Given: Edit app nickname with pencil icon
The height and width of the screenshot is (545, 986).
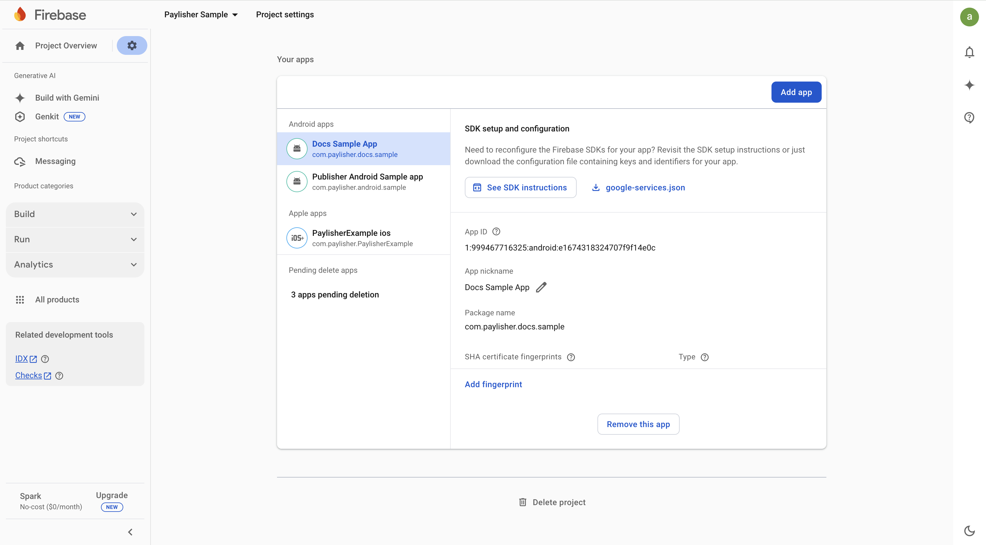Looking at the screenshot, I should 541,287.
